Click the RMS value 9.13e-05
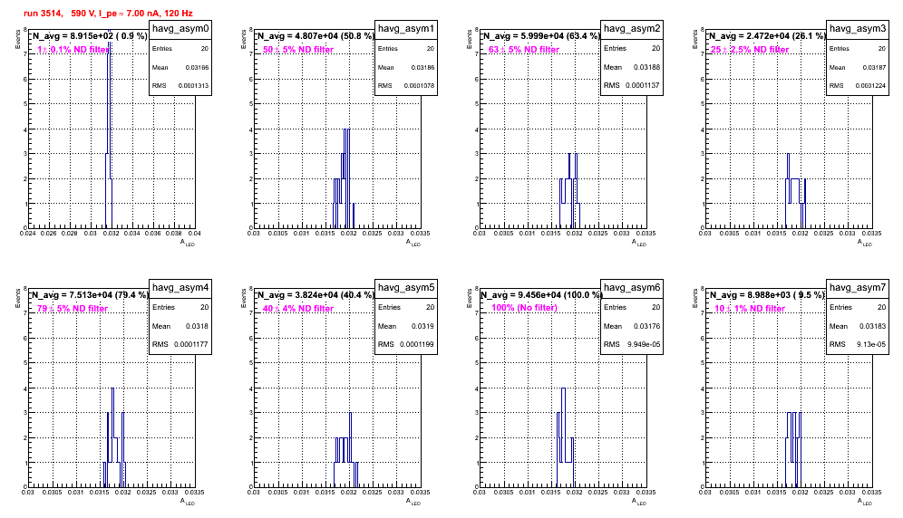This screenshot has width=903, height=518. [x=873, y=345]
